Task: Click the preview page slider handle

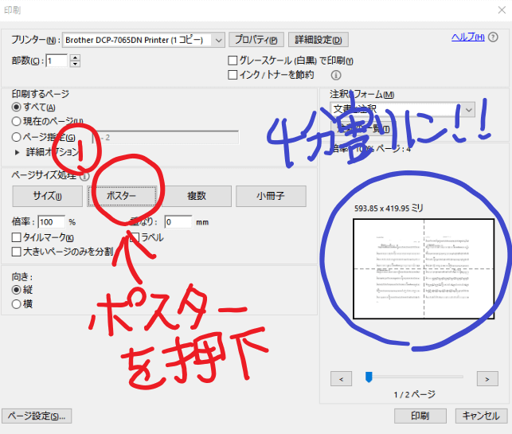Action: pos(369,377)
